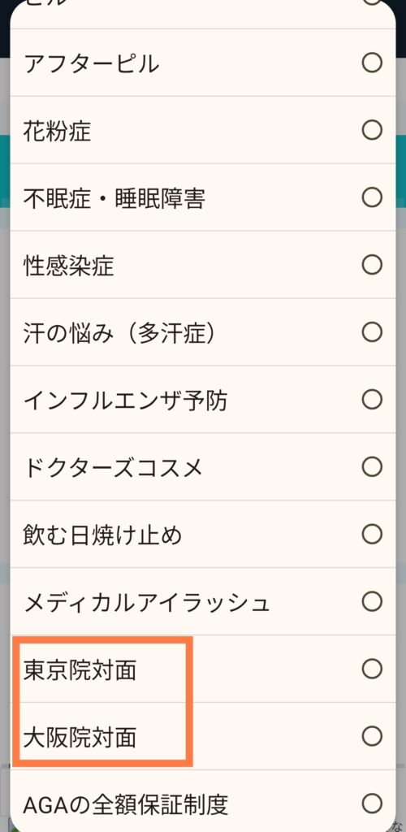Select インフルエンザ予防 radio button
The height and width of the screenshot is (832, 406).
point(372,400)
